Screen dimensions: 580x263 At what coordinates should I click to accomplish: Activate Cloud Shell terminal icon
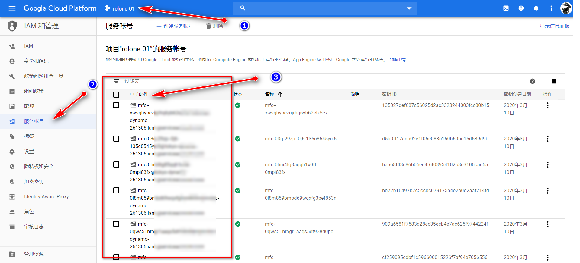pos(506,8)
